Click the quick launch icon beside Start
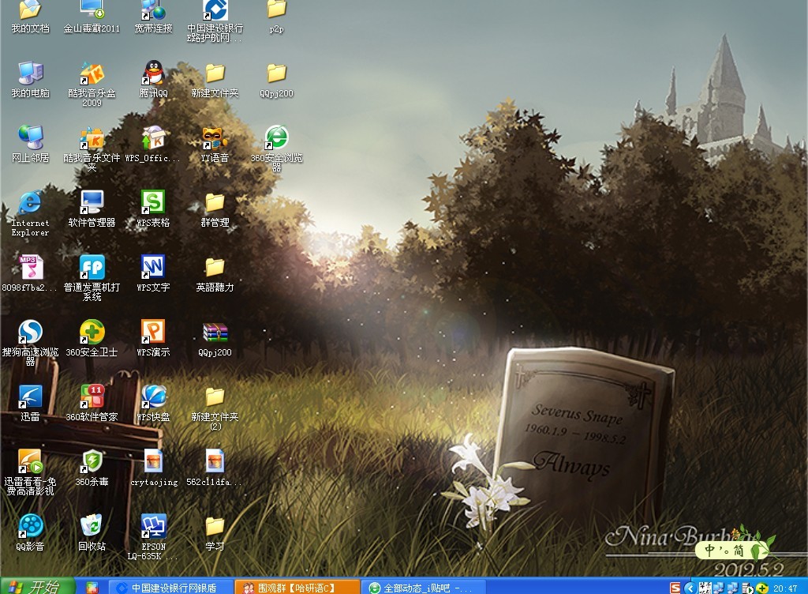The image size is (808, 594). click(x=92, y=587)
